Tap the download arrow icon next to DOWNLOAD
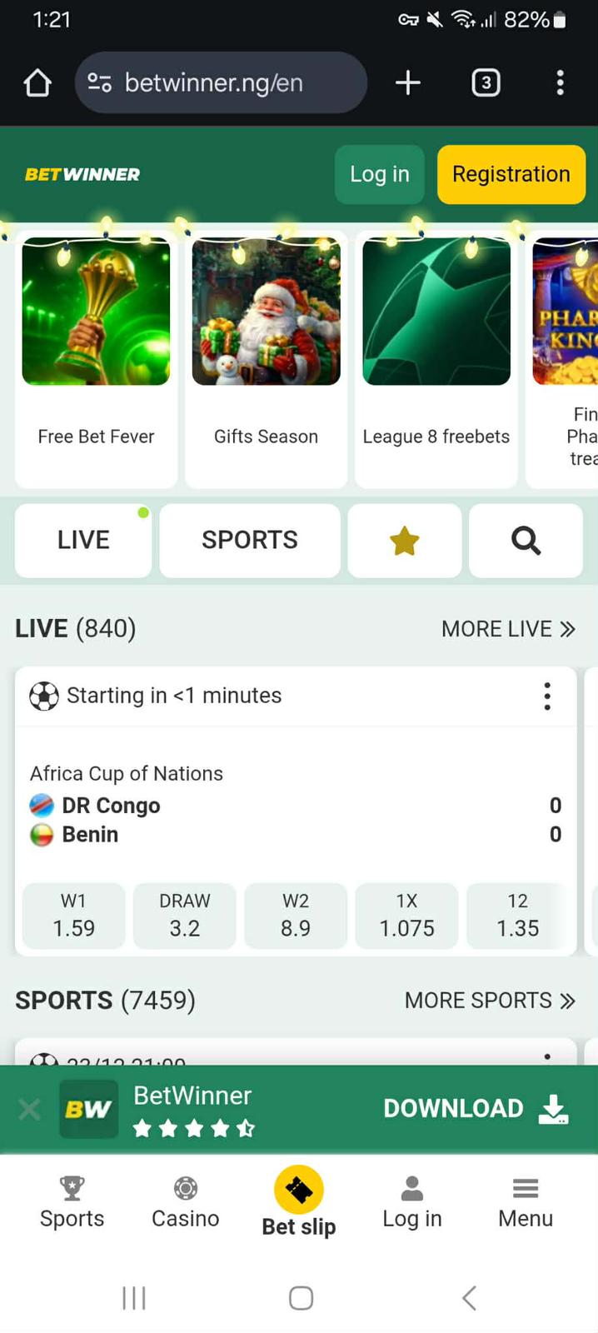Viewport: 598px width, 1333px height. tap(553, 1109)
